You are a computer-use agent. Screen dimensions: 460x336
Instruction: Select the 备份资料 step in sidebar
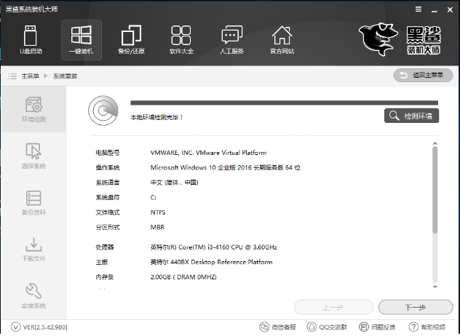[x=33, y=203]
